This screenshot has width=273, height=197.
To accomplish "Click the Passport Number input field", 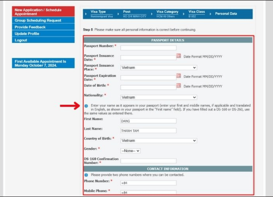I will (x=148, y=48).
